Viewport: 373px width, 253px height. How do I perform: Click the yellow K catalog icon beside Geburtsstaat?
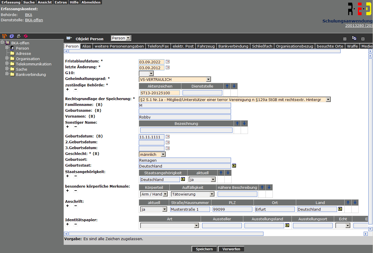[x=234, y=166]
